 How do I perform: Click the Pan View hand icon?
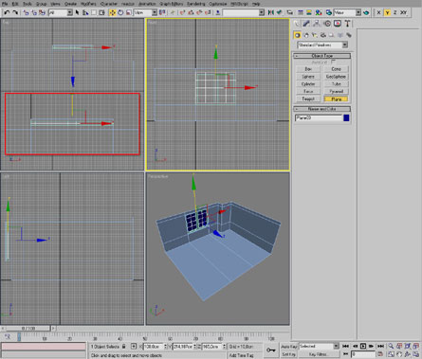(x=399, y=354)
